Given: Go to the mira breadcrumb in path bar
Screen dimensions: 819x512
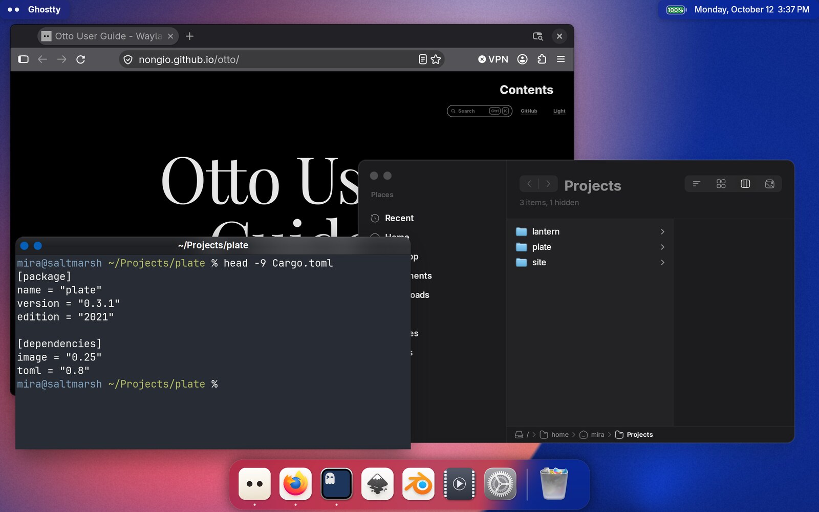Looking at the screenshot, I should click(x=592, y=435).
